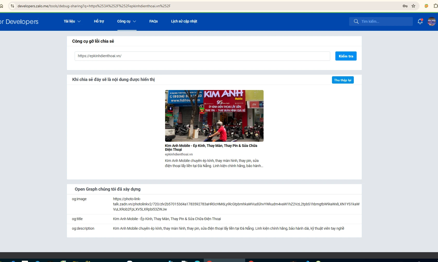Click the orange extension icon in toolbar
This screenshot has width=438, height=262.
(x=426, y=6)
